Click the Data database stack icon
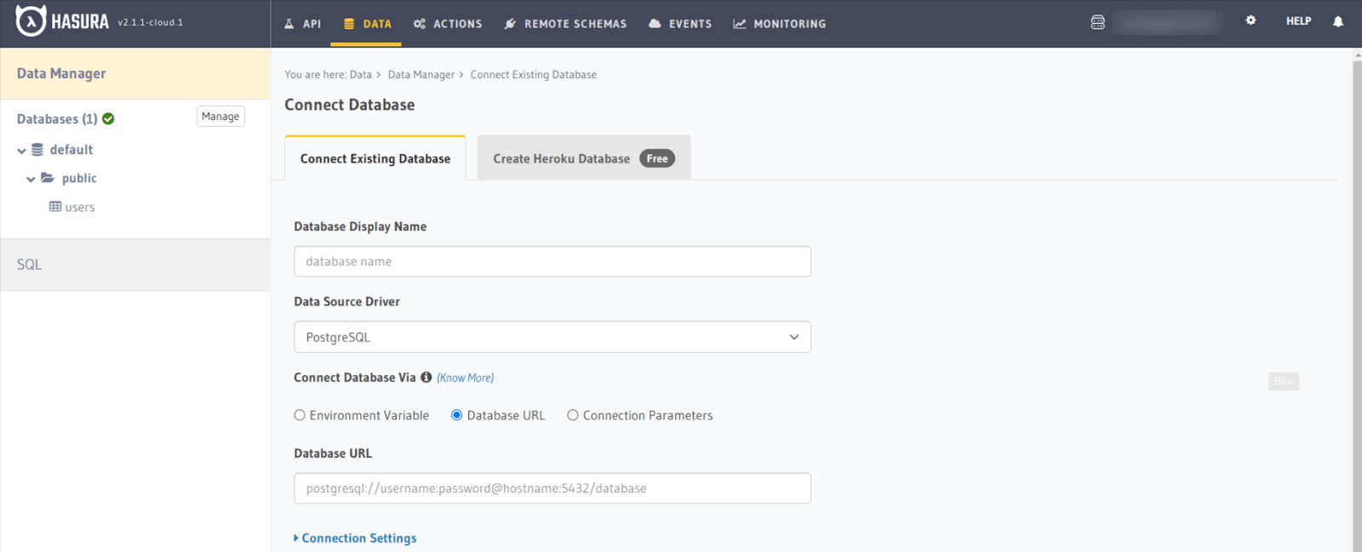 [x=349, y=24]
